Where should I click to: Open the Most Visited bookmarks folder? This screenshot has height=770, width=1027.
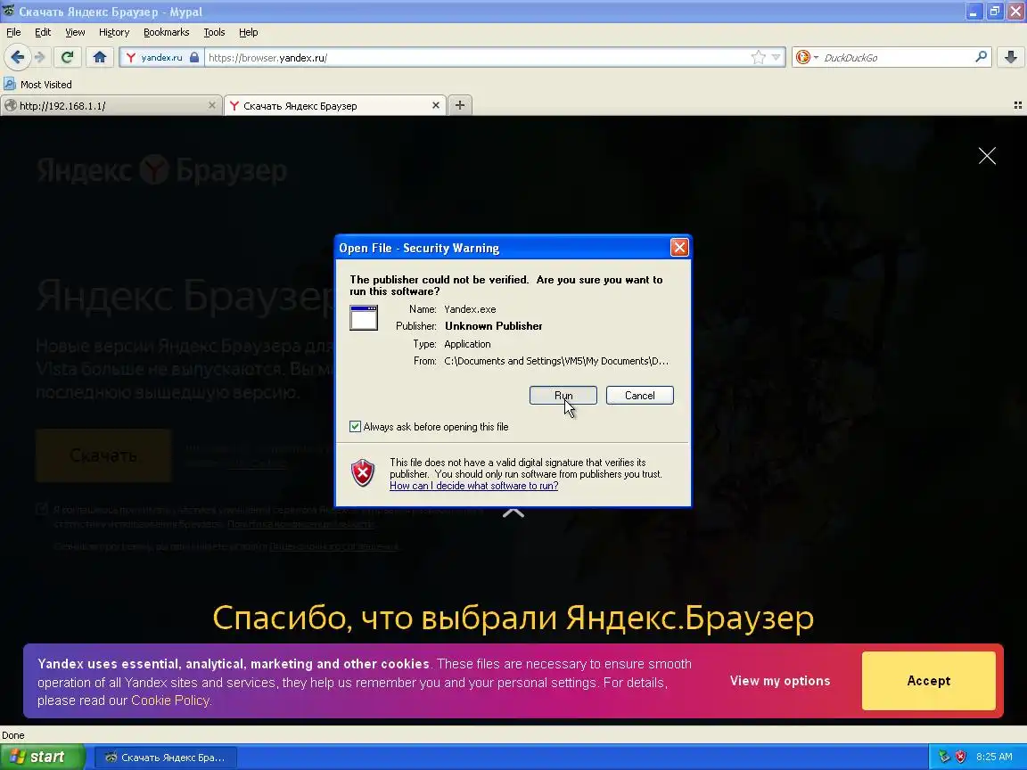click(x=38, y=85)
